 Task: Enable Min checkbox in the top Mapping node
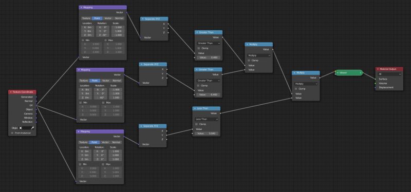83,41
